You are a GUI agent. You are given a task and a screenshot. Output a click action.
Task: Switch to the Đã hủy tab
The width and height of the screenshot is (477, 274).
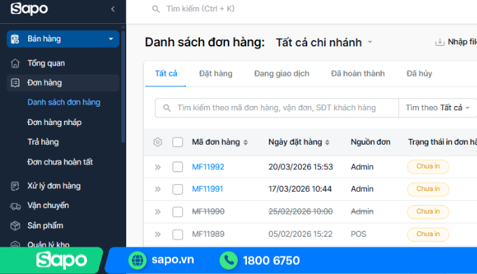click(x=419, y=74)
